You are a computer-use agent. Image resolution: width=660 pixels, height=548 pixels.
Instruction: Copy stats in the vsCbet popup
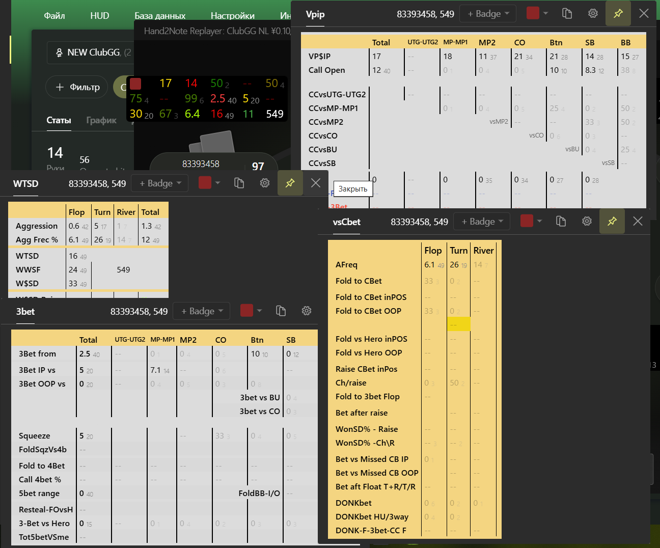[561, 222]
